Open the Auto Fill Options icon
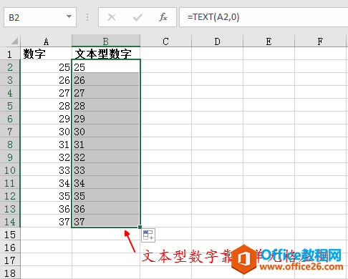Image resolution: width=348 pixels, height=279 pixels. (x=148, y=235)
